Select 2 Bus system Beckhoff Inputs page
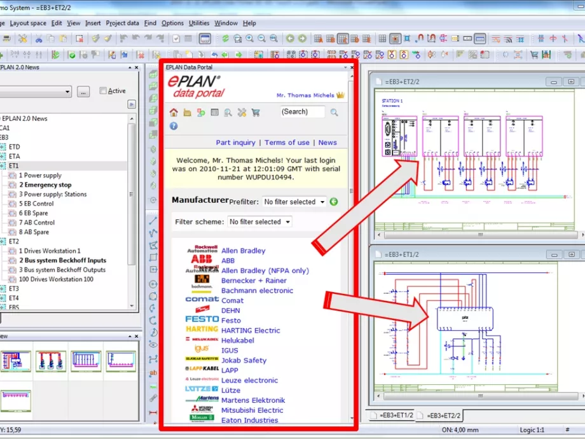Screen dimensions: 585x439 pos(63,261)
